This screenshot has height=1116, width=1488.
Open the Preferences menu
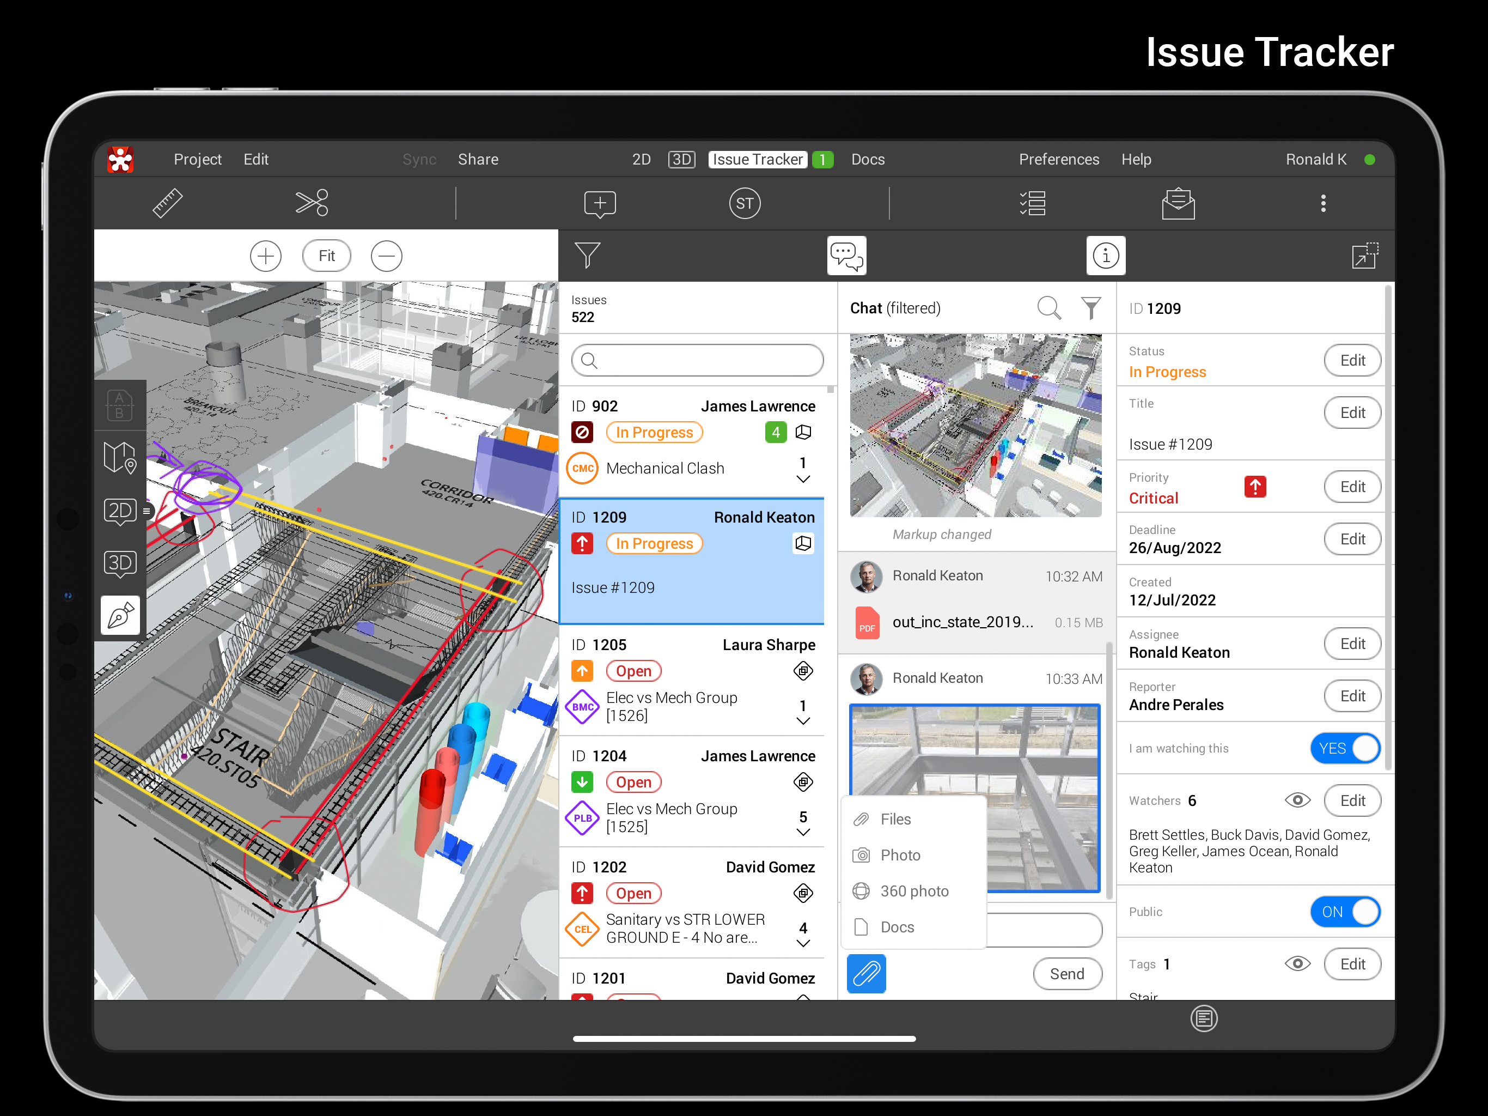coord(1059,160)
